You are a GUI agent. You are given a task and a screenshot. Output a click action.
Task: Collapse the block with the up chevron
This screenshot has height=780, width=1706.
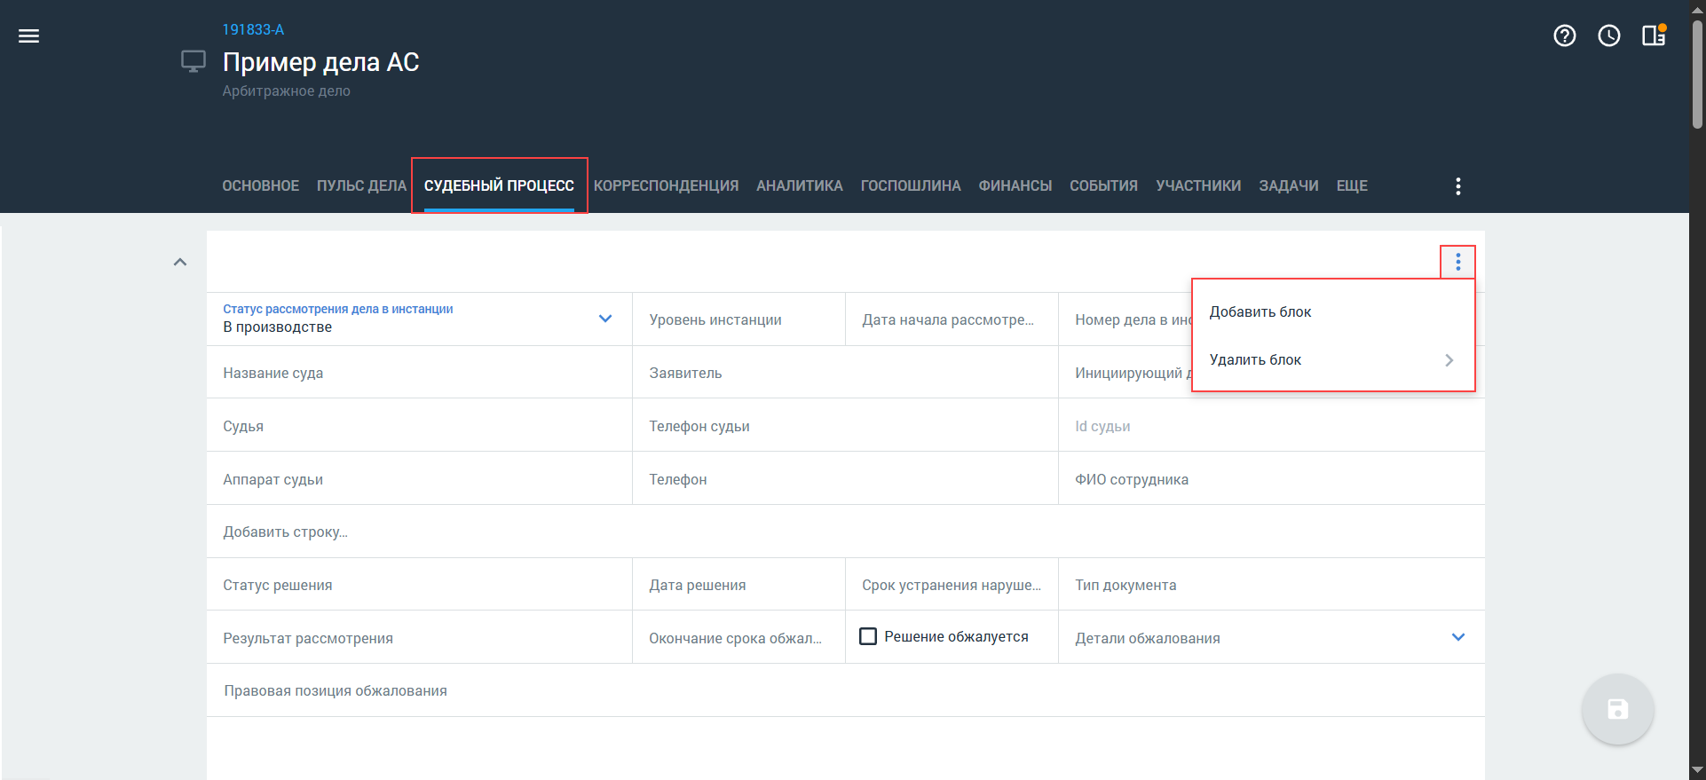[180, 262]
